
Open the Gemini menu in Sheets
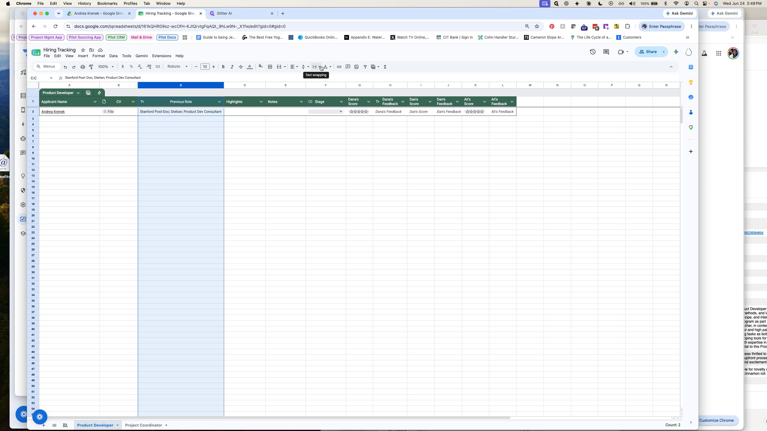tap(141, 56)
